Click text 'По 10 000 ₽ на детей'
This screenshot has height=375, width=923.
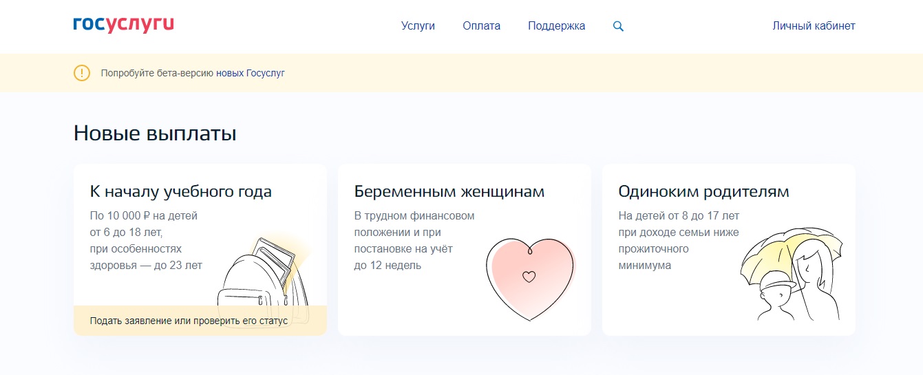coord(144,216)
